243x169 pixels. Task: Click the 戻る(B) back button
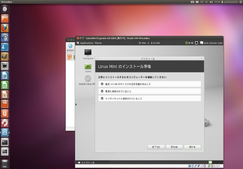click(x=174, y=147)
